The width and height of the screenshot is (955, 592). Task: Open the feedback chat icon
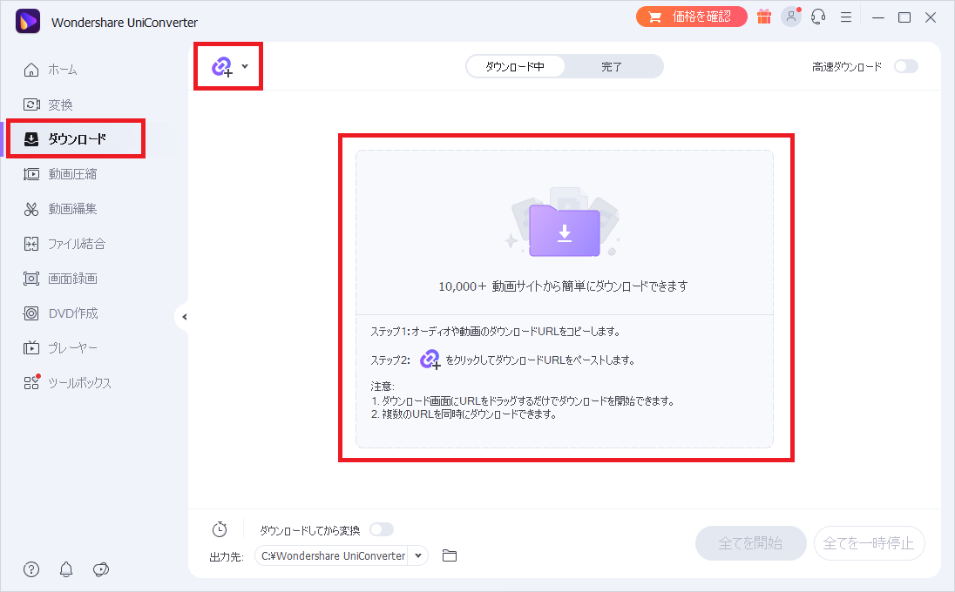pyautogui.click(x=101, y=569)
